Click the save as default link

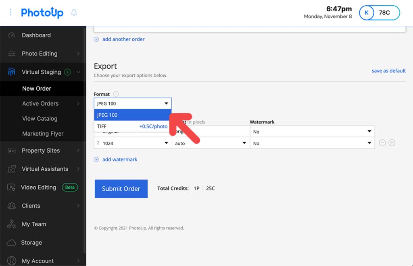coord(388,71)
